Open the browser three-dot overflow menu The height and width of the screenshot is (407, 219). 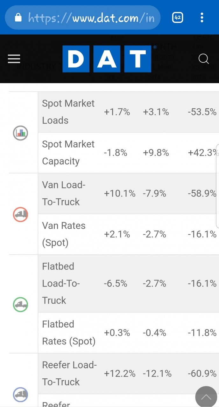point(202,17)
